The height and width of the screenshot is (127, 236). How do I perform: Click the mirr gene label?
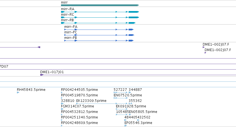click(x=64, y=2)
